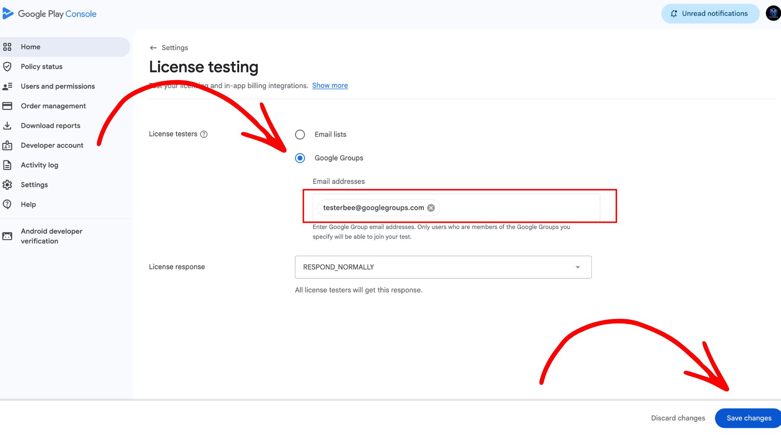This screenshot has width=781, height=436.
Task: Open Users and permissions
Action: [x=65, y=86]
